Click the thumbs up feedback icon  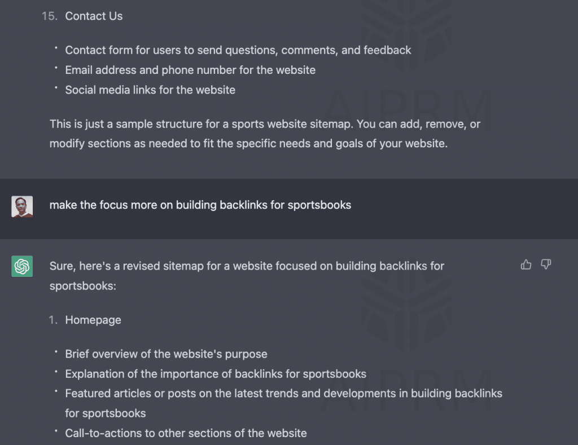coord(526,265)
